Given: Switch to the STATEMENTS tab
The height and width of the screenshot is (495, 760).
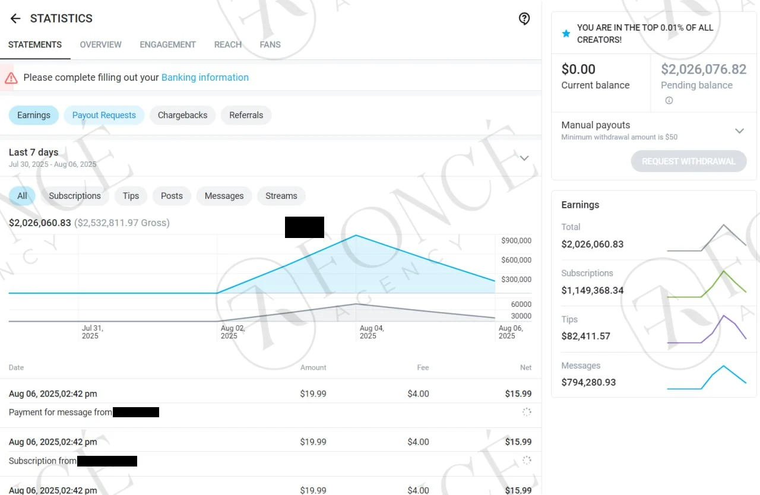Looking at the screenshot, I should (35, 45).
